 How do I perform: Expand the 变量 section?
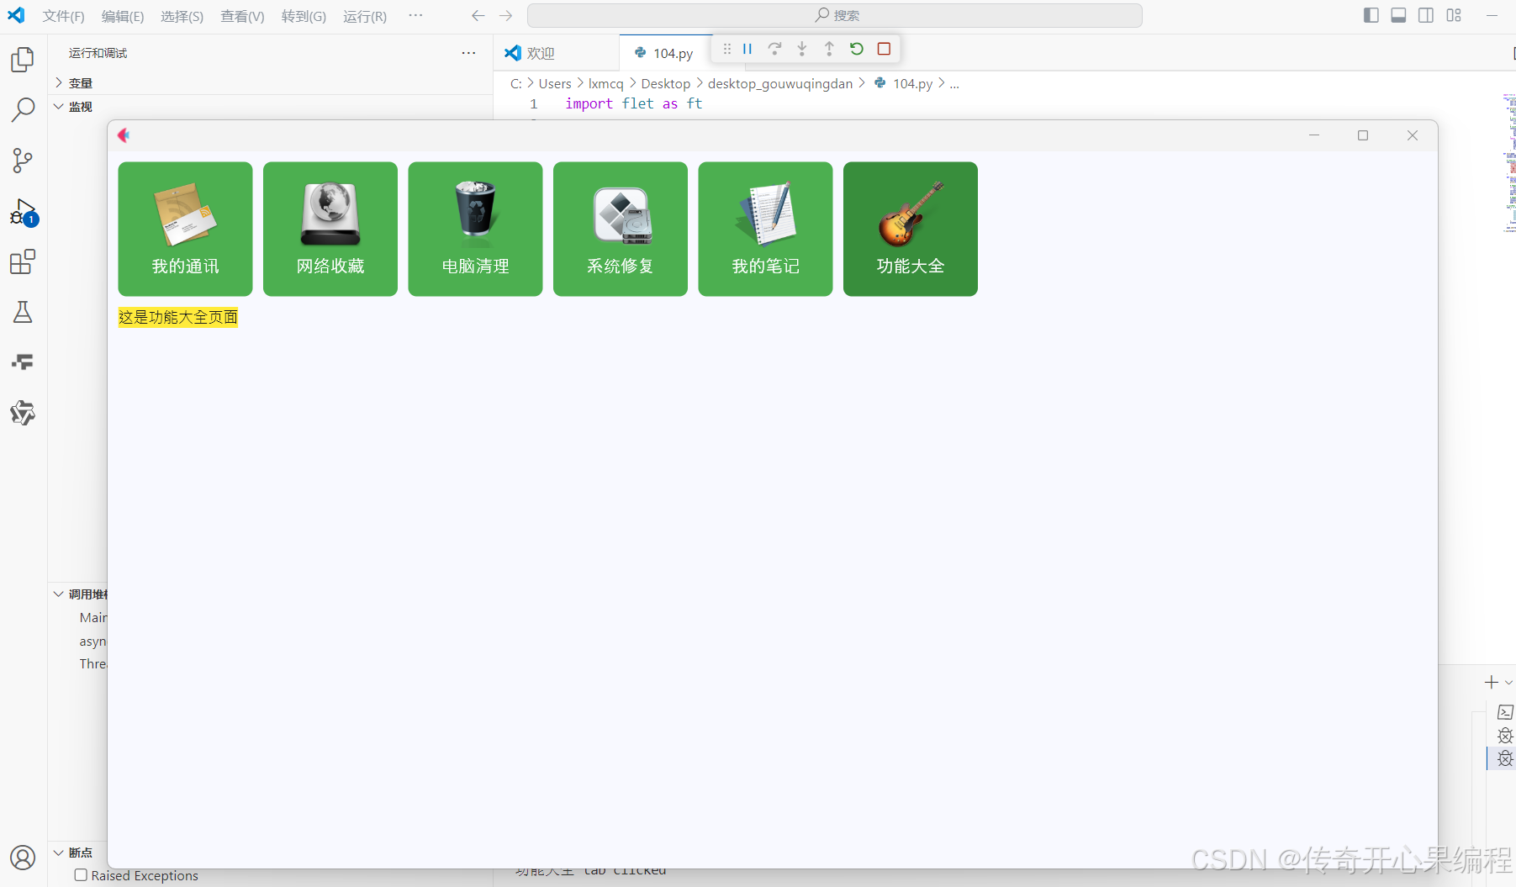tap(81, 83)
